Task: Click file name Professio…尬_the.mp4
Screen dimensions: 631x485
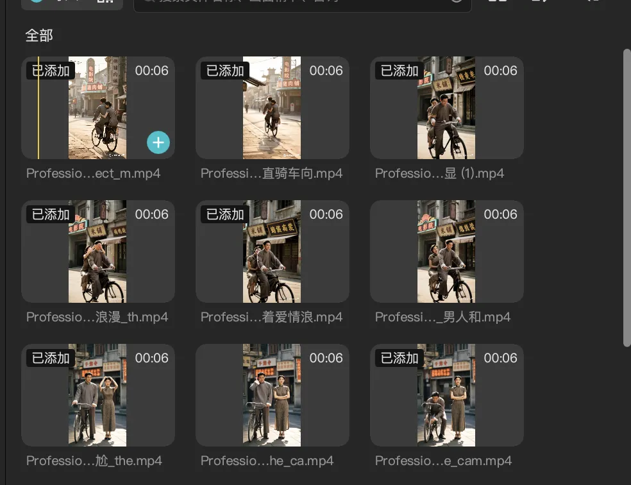Action: coord(94,461)
